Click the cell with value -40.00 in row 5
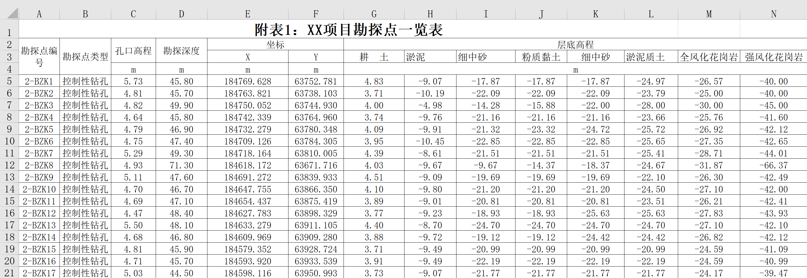Viewport: 807px width, 278px height. pyautogui.click(x=773, y=81)
